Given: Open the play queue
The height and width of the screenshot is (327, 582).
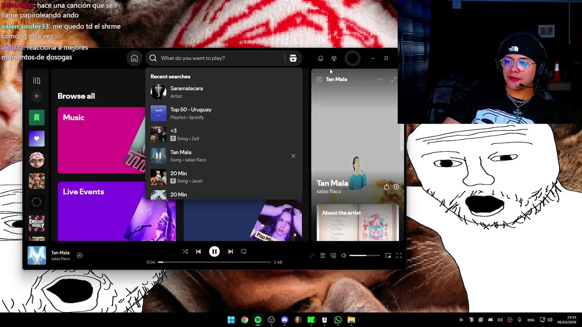Looking at the screenshot, I should (323, 256).
